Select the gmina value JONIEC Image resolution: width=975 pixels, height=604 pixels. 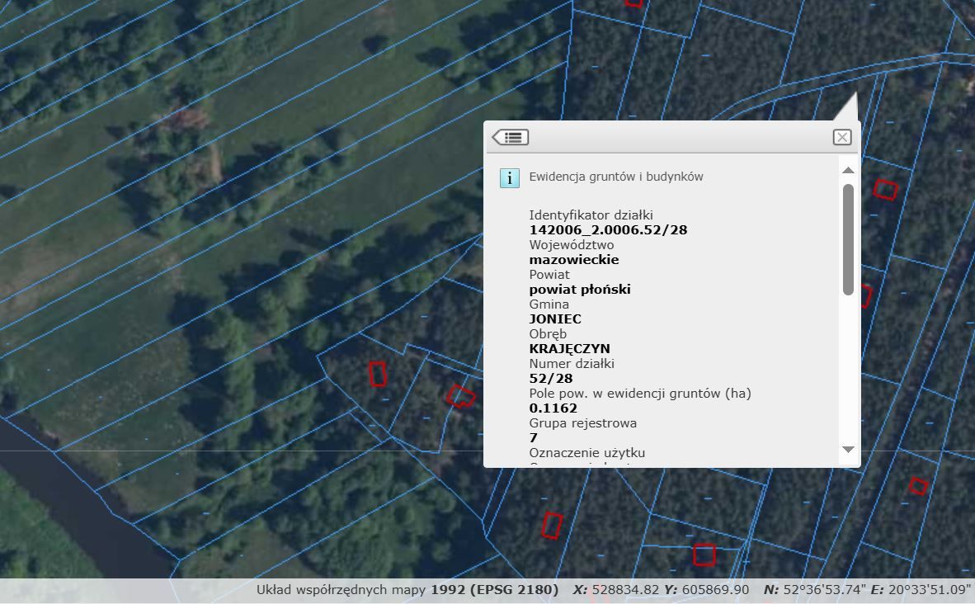[555, 319]
